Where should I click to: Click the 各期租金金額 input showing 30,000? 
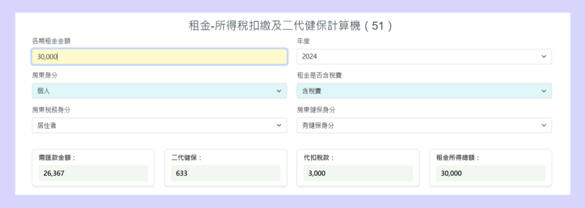pos(159,57)
